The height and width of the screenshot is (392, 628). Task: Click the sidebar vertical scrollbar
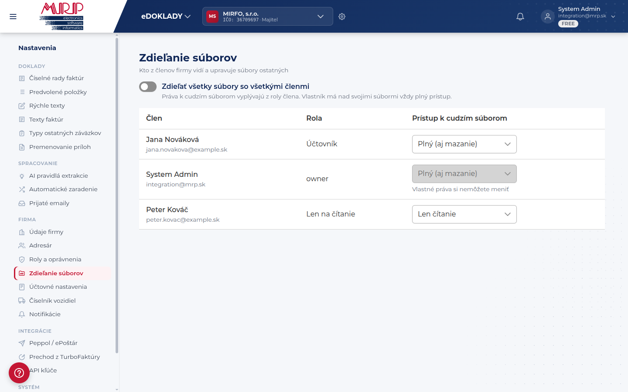tap(117, 196)
